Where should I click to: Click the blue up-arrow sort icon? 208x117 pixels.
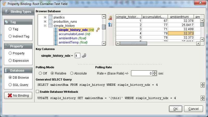tap(110, 25)
